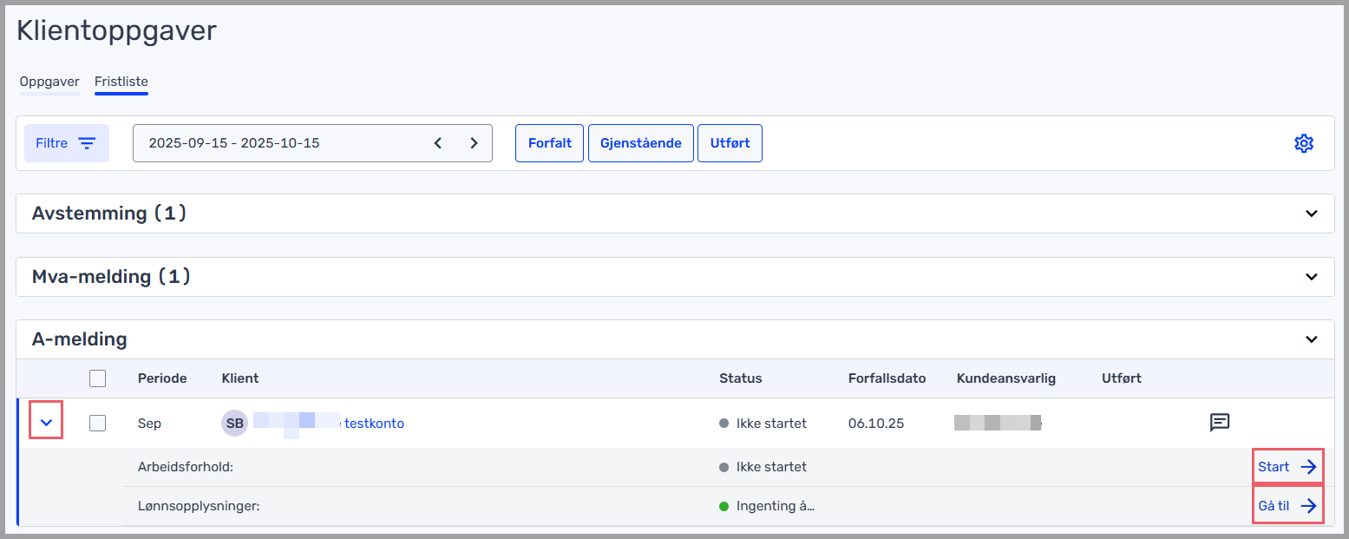Toggle the Forfalt filter button

[550, 143]
